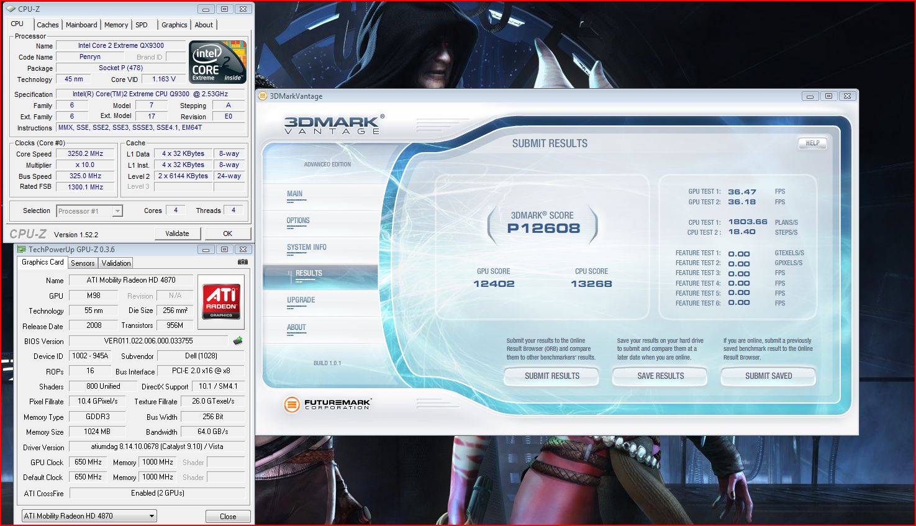The width and height of the screenshot is (916, 526).
Task: Click the CPU Name field Intel Core 2 Extreme QX9300
Action: pyautogui.click(x=121, y=45)
